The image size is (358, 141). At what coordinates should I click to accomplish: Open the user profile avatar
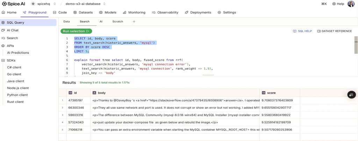tap(351, 4)
